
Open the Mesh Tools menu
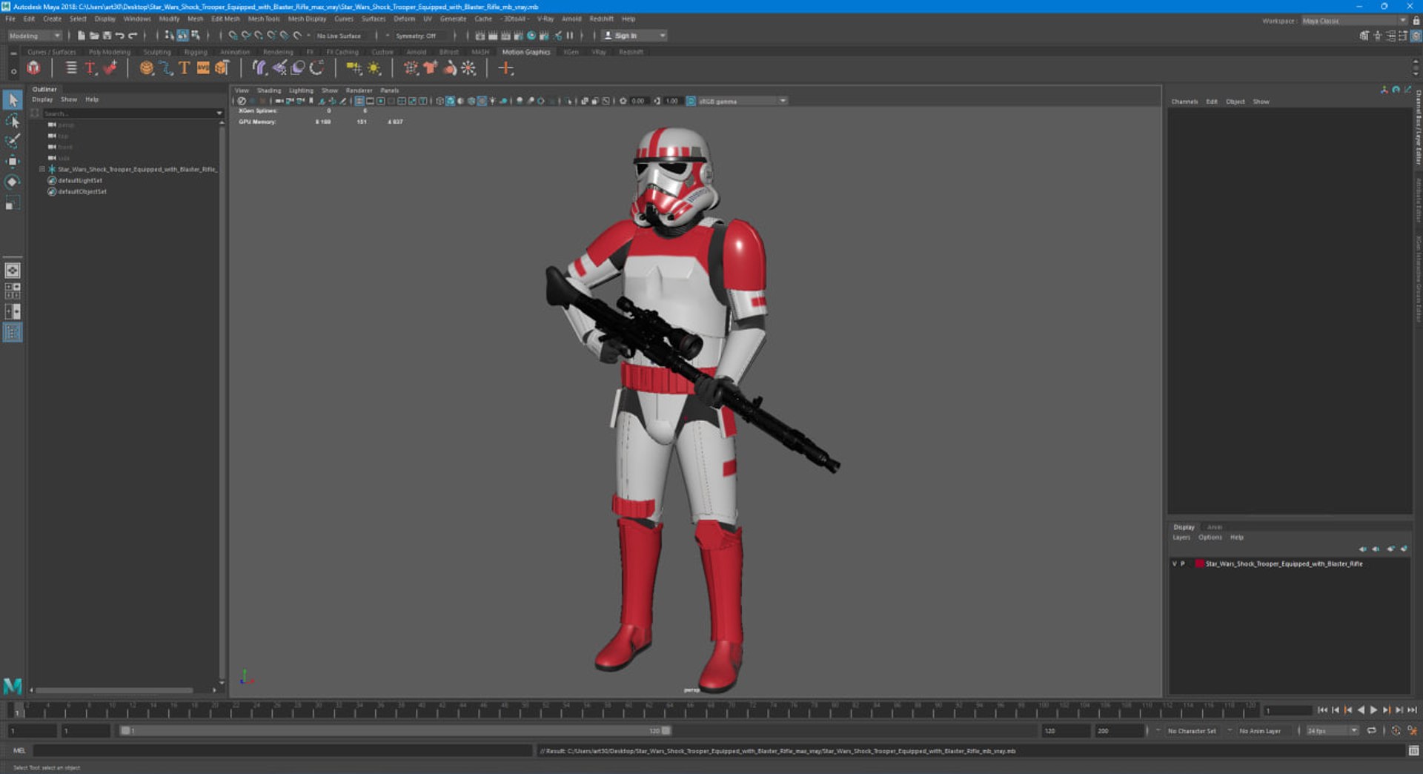(264, 19)
